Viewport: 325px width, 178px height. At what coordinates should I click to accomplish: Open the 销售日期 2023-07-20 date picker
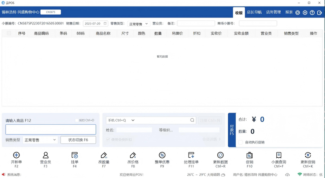point(95,24)
